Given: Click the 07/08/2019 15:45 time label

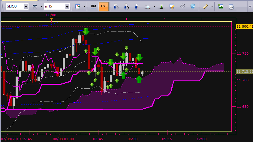Looking at the screenshot, I should [17, 139].
